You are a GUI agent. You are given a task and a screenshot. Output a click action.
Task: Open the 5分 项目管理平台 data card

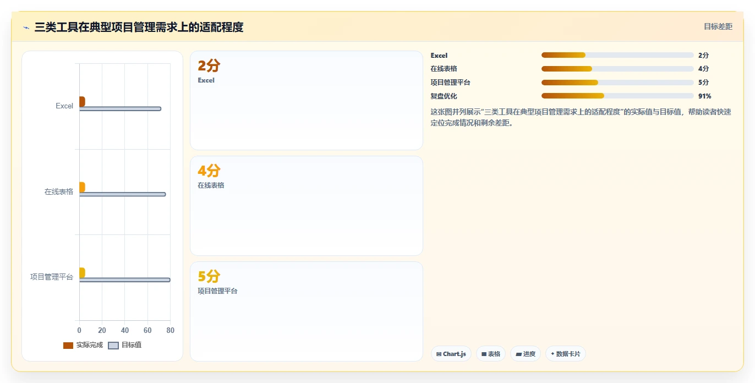tap(307, 311)
